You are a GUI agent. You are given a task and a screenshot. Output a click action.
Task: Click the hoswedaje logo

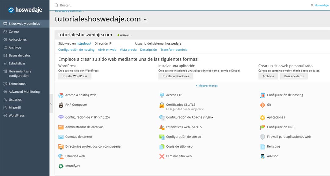click(25, 10)
